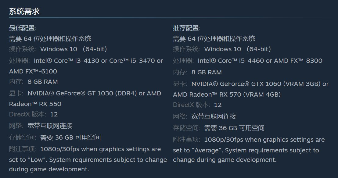Click the recommended 网络 label

coord(181,116)
